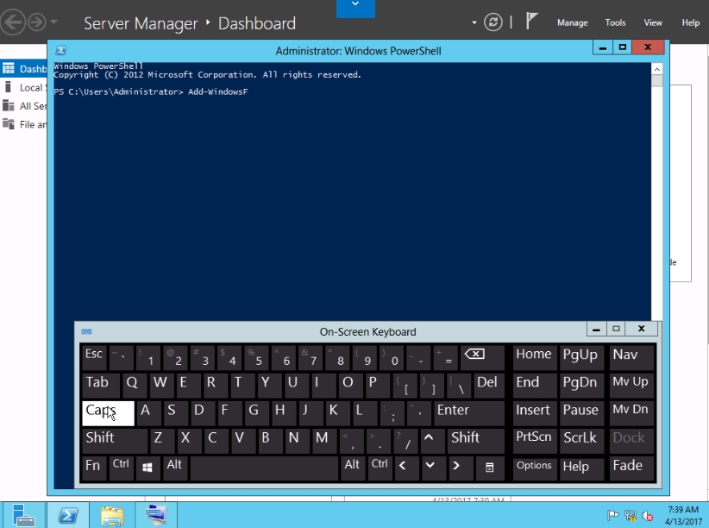This screenshot has height=528, width=709.
Task: Expand the blue dropdown chevron at top
Action: (x=355, y=7)
